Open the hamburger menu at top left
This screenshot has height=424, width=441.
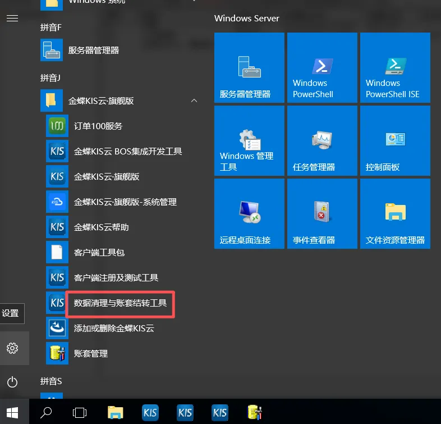coord(12,19)
